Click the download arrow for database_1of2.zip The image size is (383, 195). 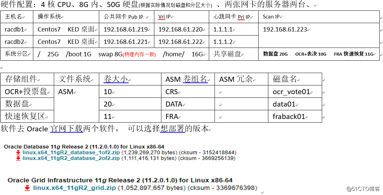point(18,153)
